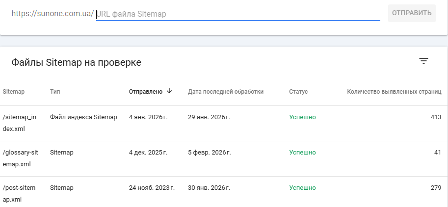This screenshot has height=207, width=448.
Task: Click Успешно status for sitemap_index
Action: coord(302,117)
